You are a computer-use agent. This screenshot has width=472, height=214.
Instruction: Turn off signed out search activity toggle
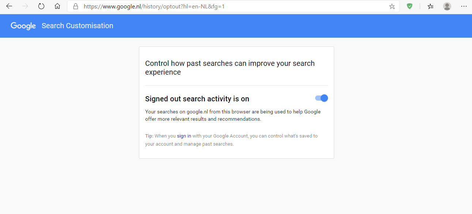(322, 98)
